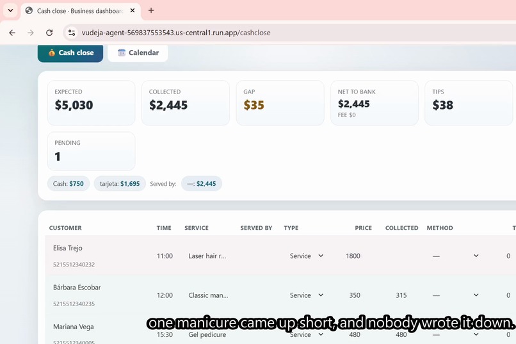Open site information icon in address bar

pyautogui.click(x=72, y=33)
